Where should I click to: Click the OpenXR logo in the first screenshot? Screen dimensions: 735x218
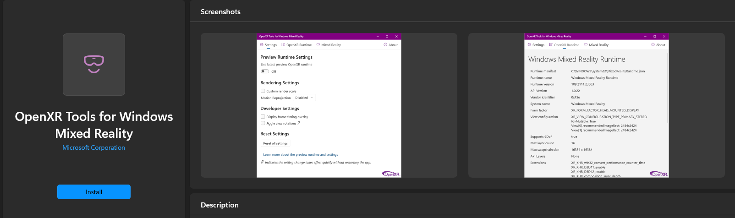391,174
